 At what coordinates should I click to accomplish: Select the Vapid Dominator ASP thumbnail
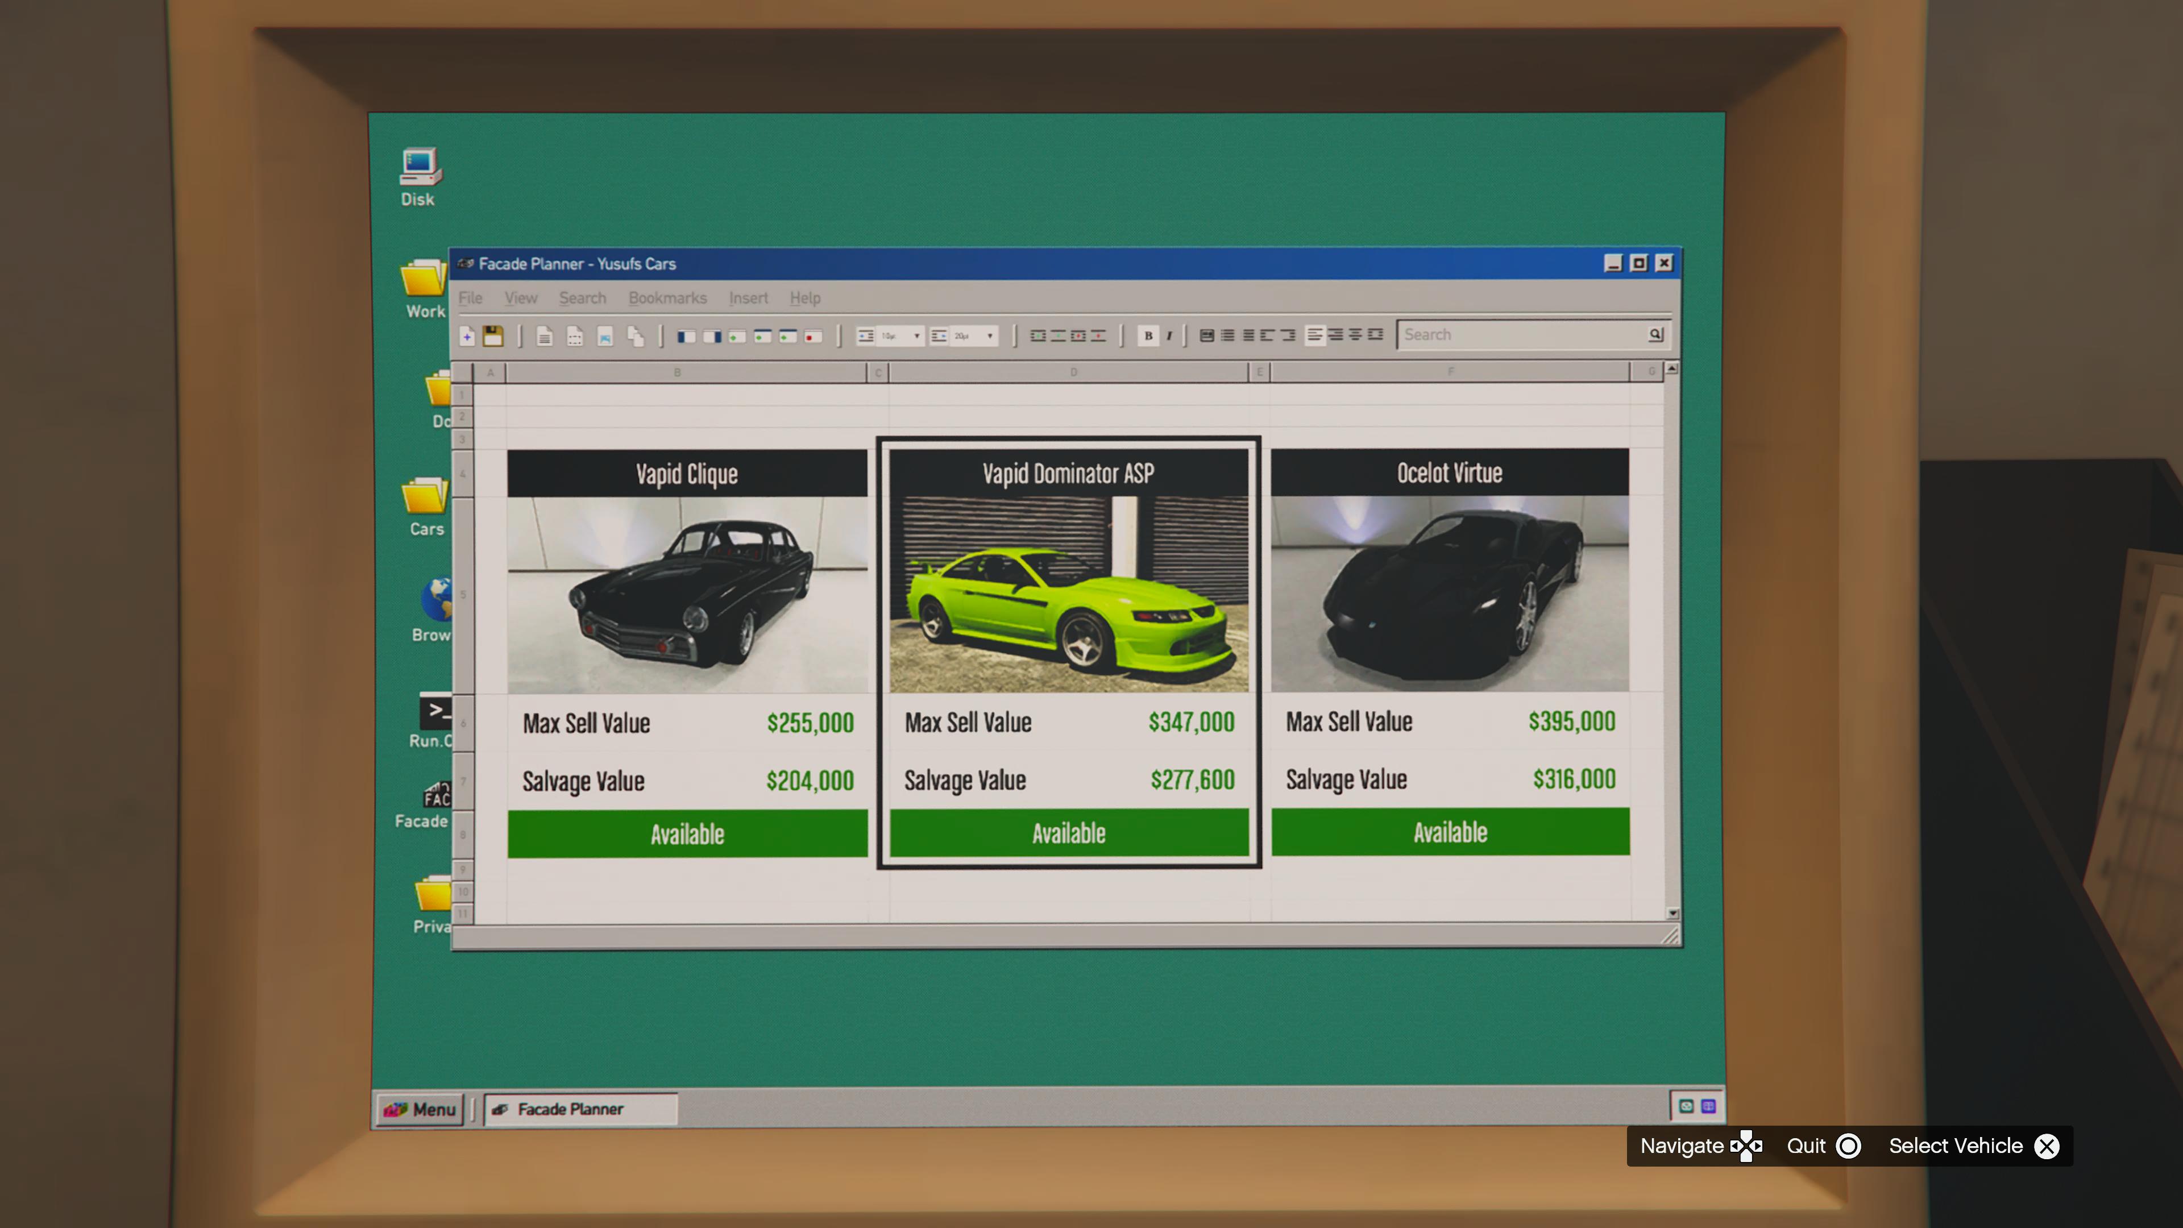click(x=1069, y=594)
